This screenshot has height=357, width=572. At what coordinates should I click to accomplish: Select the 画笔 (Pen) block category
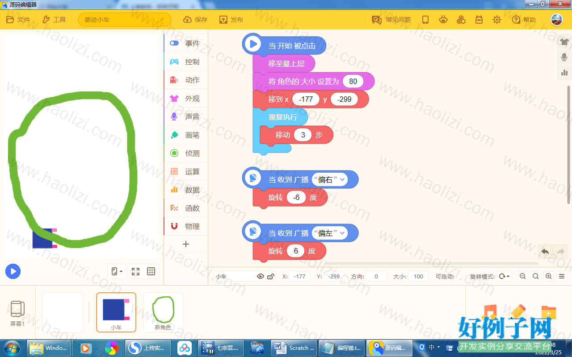(x=186, y=135)
